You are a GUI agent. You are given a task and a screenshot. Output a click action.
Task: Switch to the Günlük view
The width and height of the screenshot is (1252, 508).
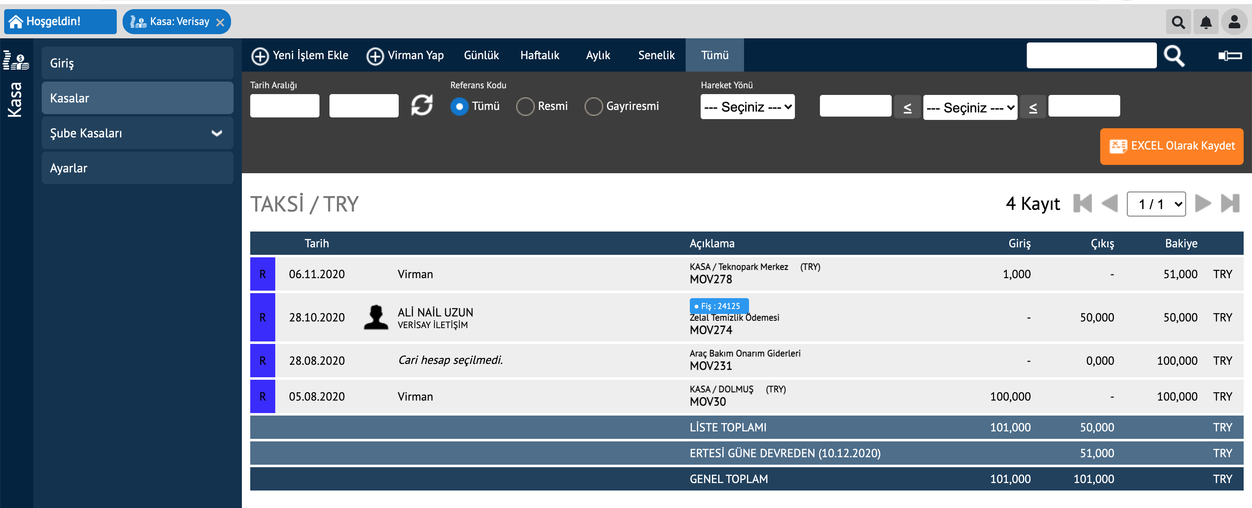(481, 55)
